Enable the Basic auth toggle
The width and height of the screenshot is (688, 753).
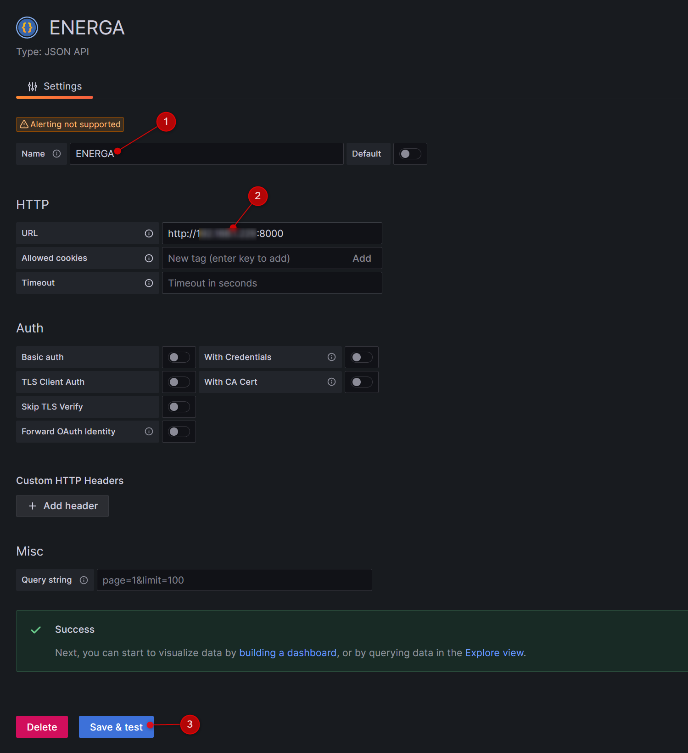[179, 357]
